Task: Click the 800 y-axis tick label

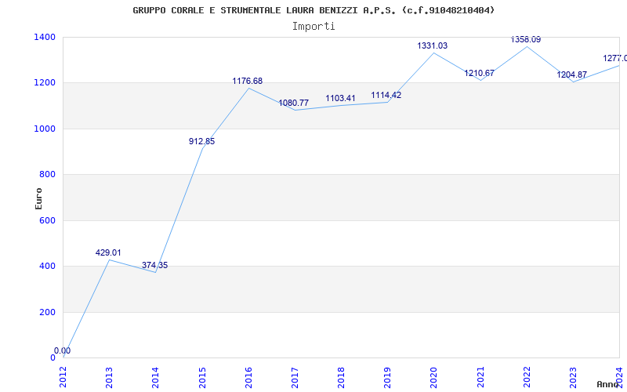Action: point(48,174)
